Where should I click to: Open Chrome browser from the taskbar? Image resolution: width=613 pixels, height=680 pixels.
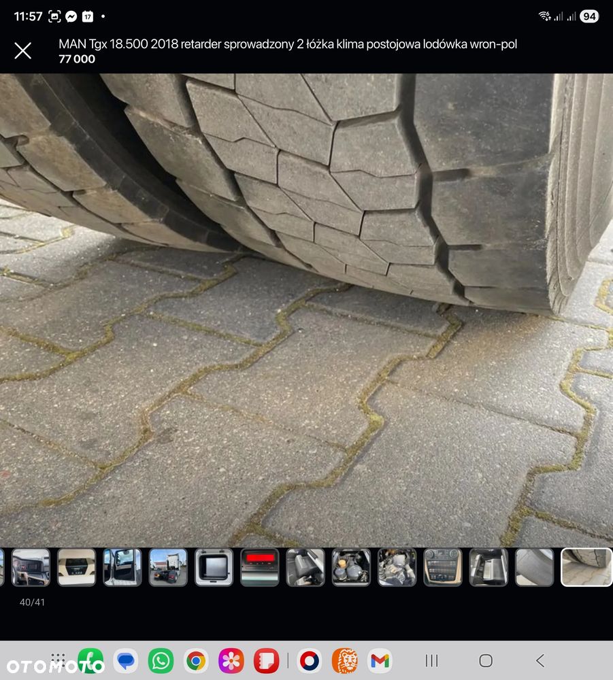click(x=196, y=661)
